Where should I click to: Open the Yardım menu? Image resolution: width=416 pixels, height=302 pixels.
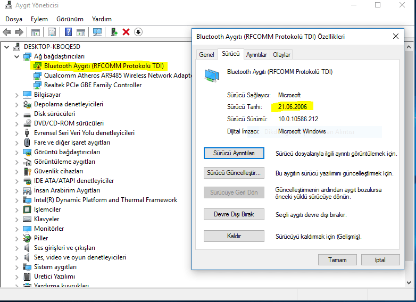pos(102,19)
